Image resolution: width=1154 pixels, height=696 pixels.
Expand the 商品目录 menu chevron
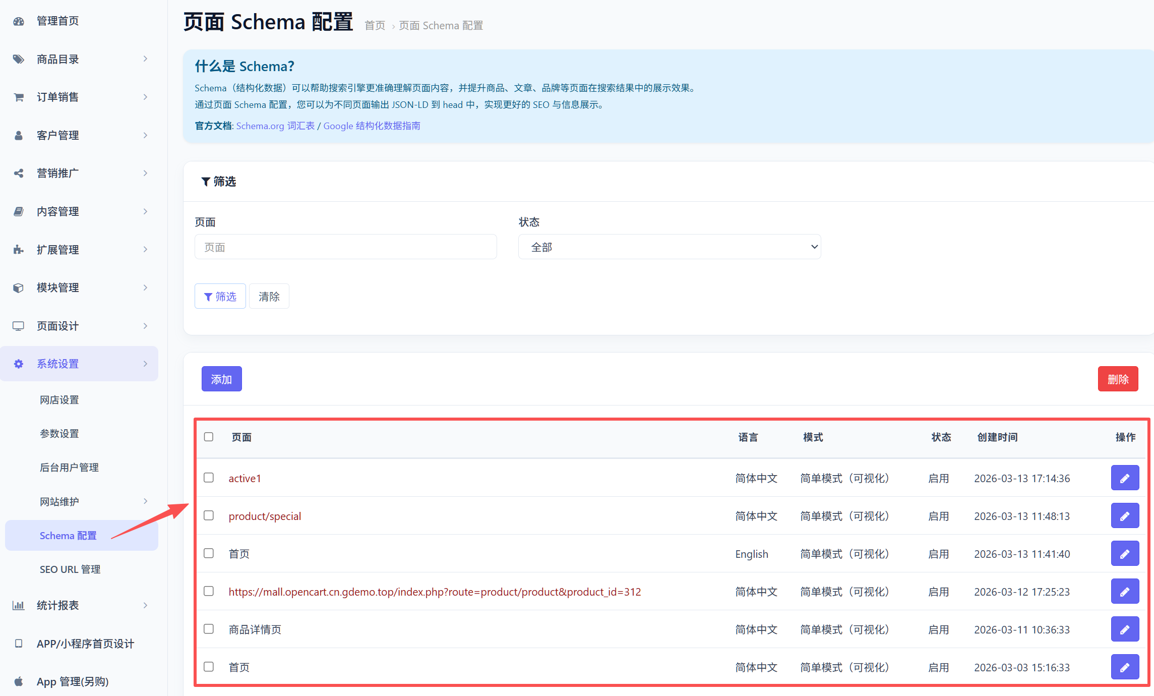point(145,59)
